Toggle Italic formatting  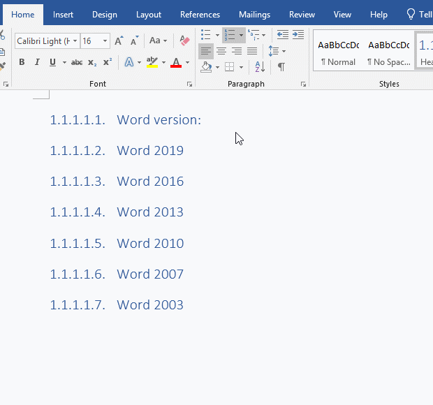pyautogui.click(x=37, y=62)
